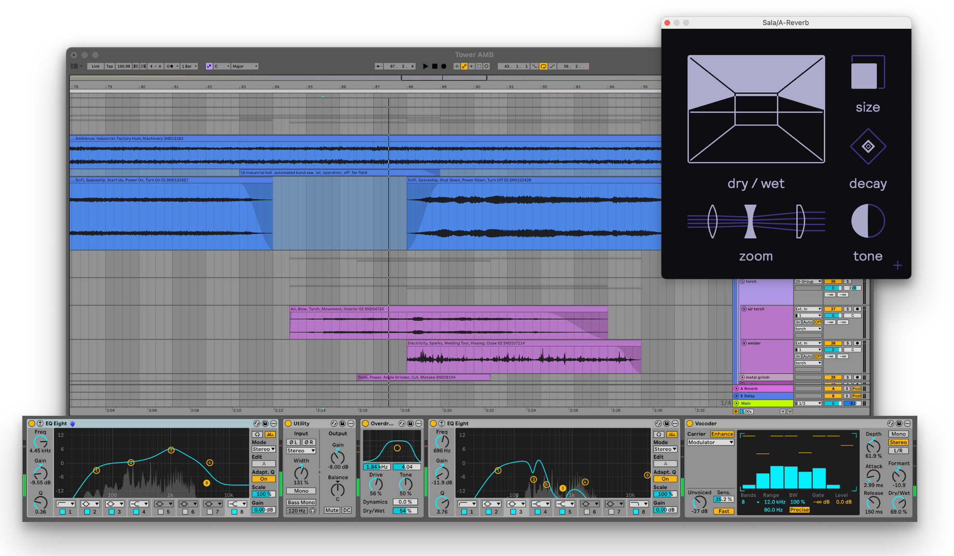Click the Stop button in transport

(x=434, y=67)
